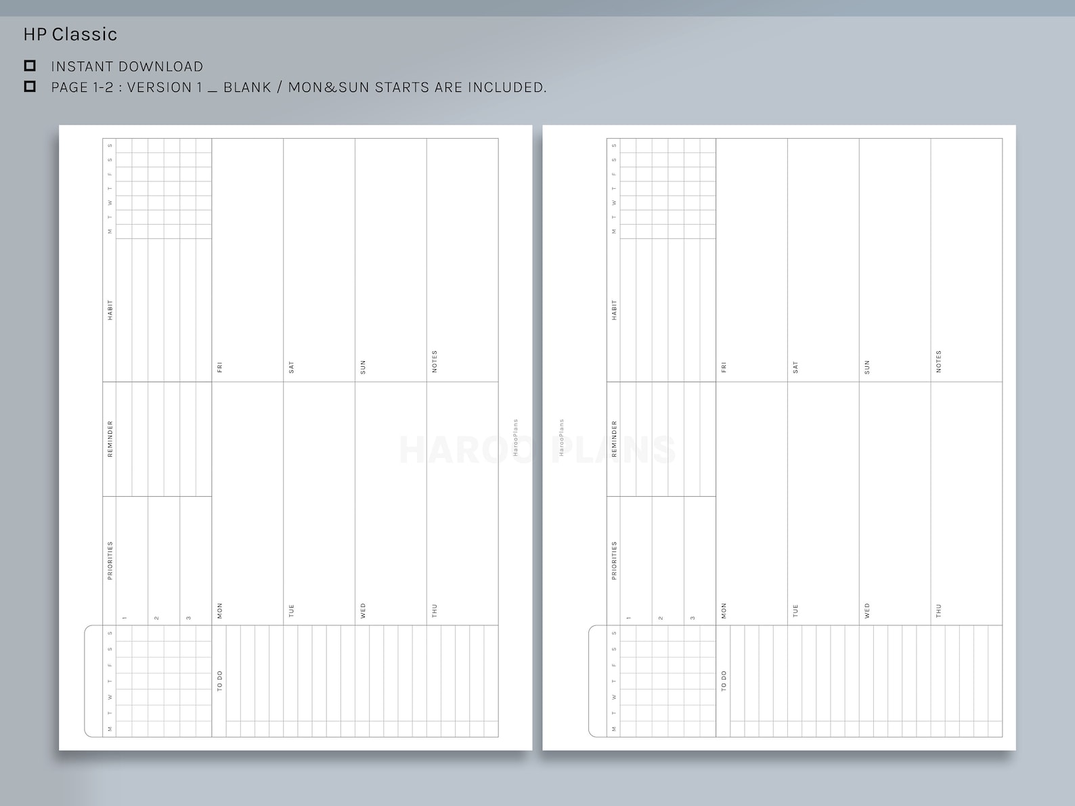
Task: Click the HP Classic title
Action: click(70, 35)
